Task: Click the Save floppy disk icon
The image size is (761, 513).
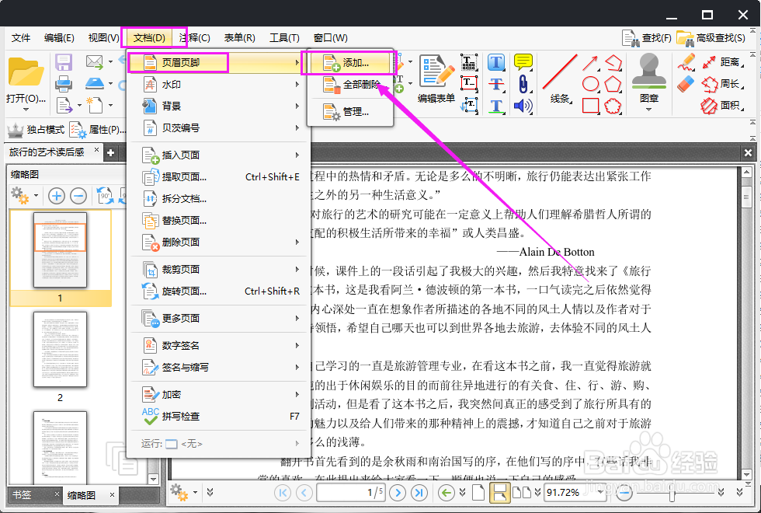Action: 64,62
